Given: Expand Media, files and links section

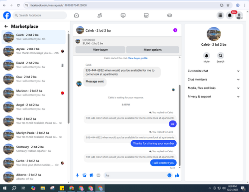Looking at the screenshot, I should (x=214, y=88).
